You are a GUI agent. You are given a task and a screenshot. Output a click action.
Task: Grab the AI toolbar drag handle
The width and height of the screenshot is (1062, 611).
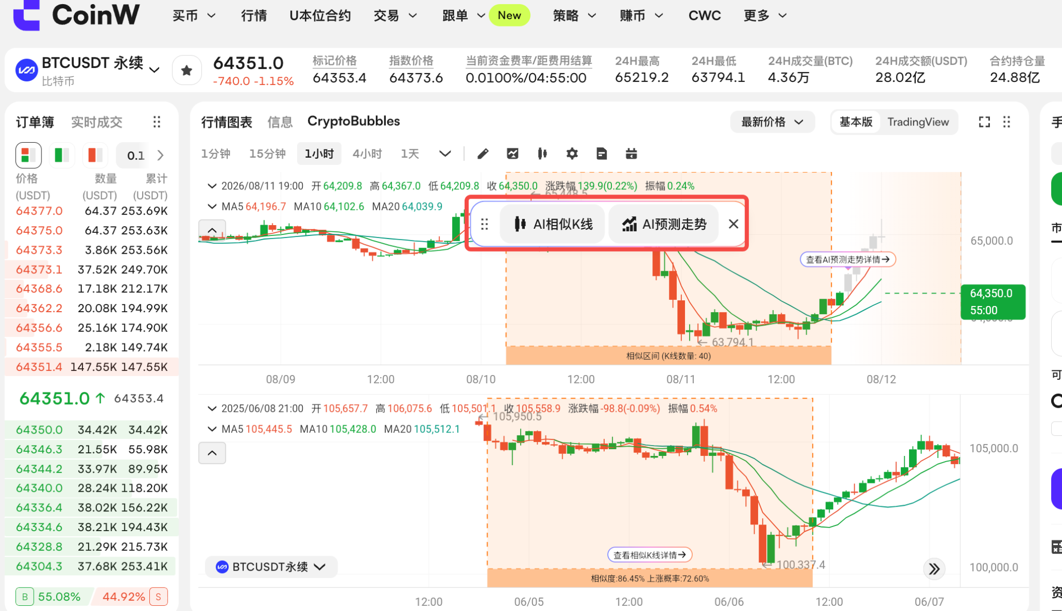[484, 224]
